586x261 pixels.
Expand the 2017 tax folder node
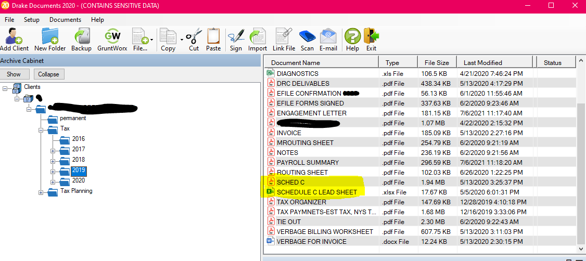point(53,151)
